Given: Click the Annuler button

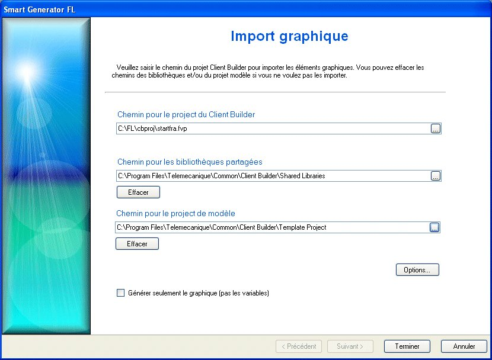Looking at the screenshot, I should [x=464, y=346].
